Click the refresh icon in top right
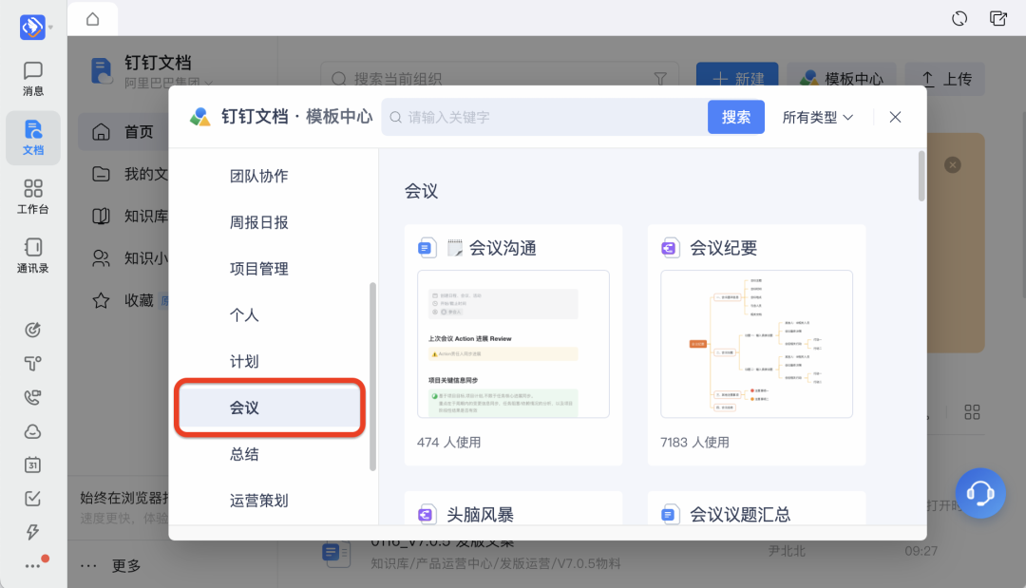This screenshot has height=588, width=1026. click(959, 19)
